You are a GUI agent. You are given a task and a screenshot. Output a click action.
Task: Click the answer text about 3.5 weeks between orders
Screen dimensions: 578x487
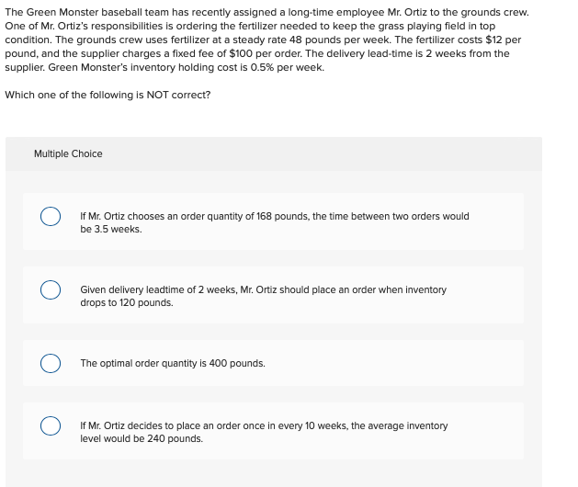click(275, 222)
